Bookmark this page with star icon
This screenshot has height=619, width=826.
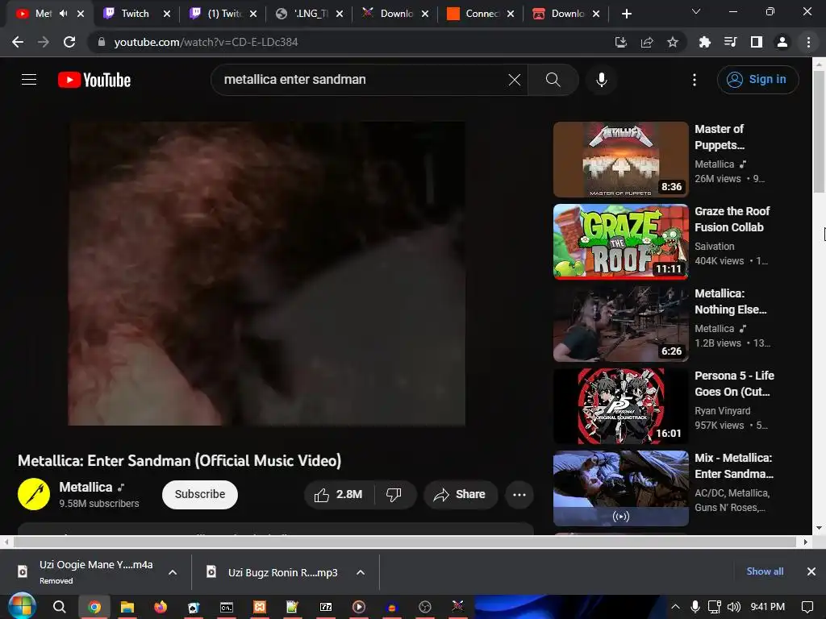click(673, 42)
